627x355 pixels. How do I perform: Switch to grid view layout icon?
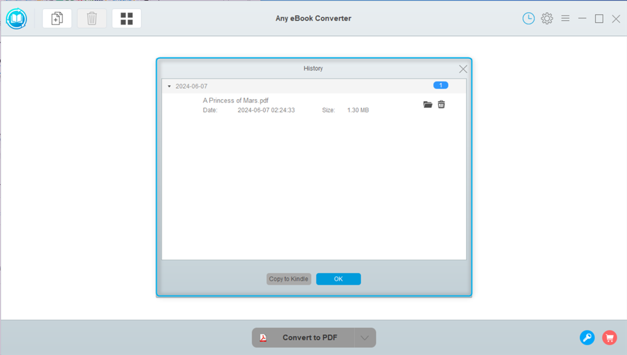coord(127,18)
